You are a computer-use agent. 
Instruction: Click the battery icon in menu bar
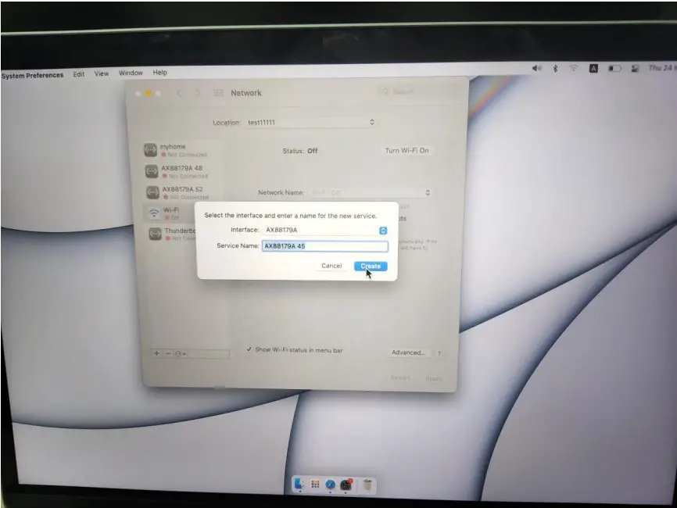click(614, 68)
